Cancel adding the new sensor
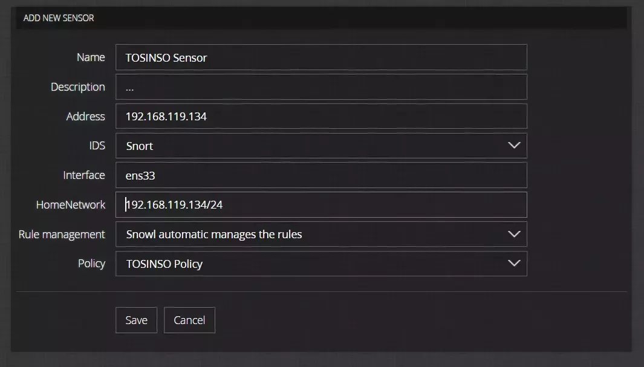 click(189, 320)
